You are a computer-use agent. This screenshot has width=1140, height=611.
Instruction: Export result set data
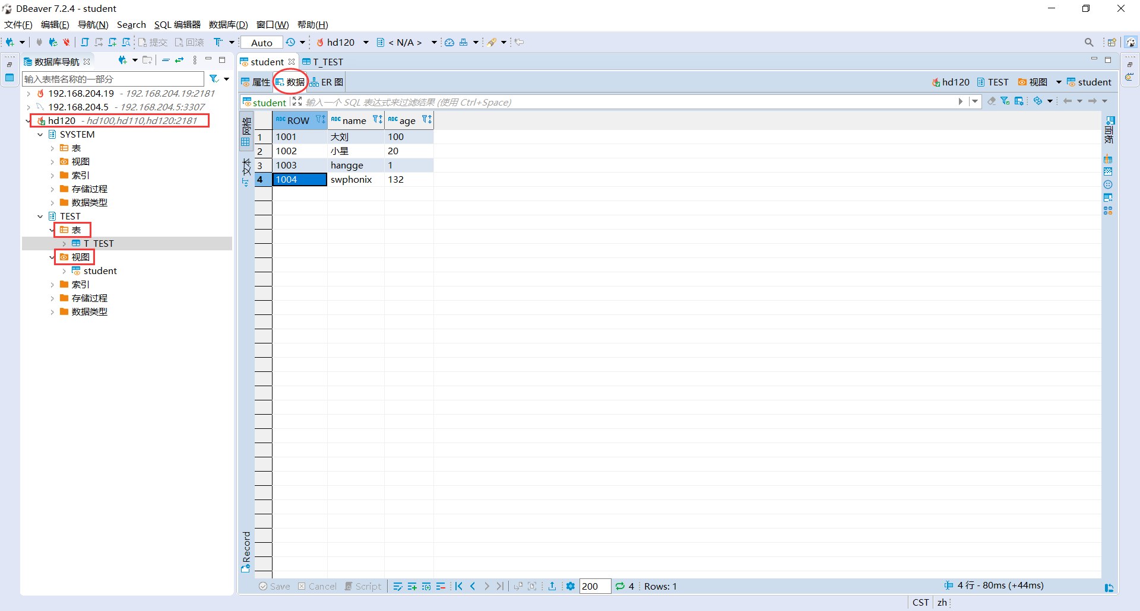[553, 586]
